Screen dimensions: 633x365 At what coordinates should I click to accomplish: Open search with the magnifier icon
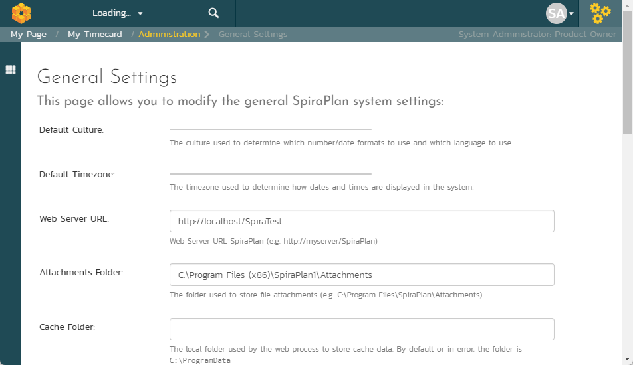[x=213, y=13]
